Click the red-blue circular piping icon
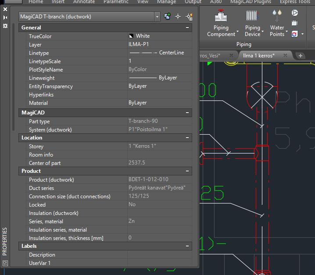The image size is (315, 275). coord(294,34)
